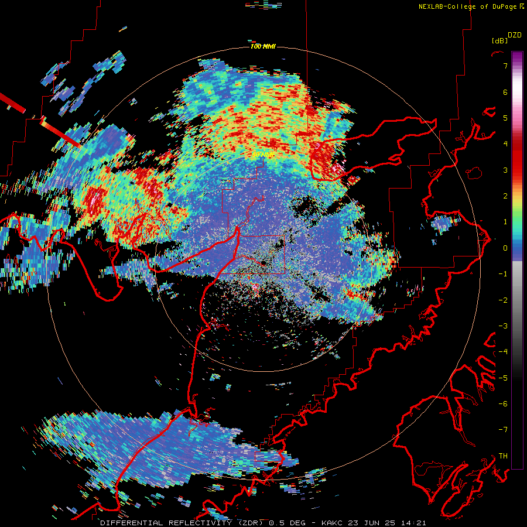Click the [dB] unit label

(x=499, y=40)
